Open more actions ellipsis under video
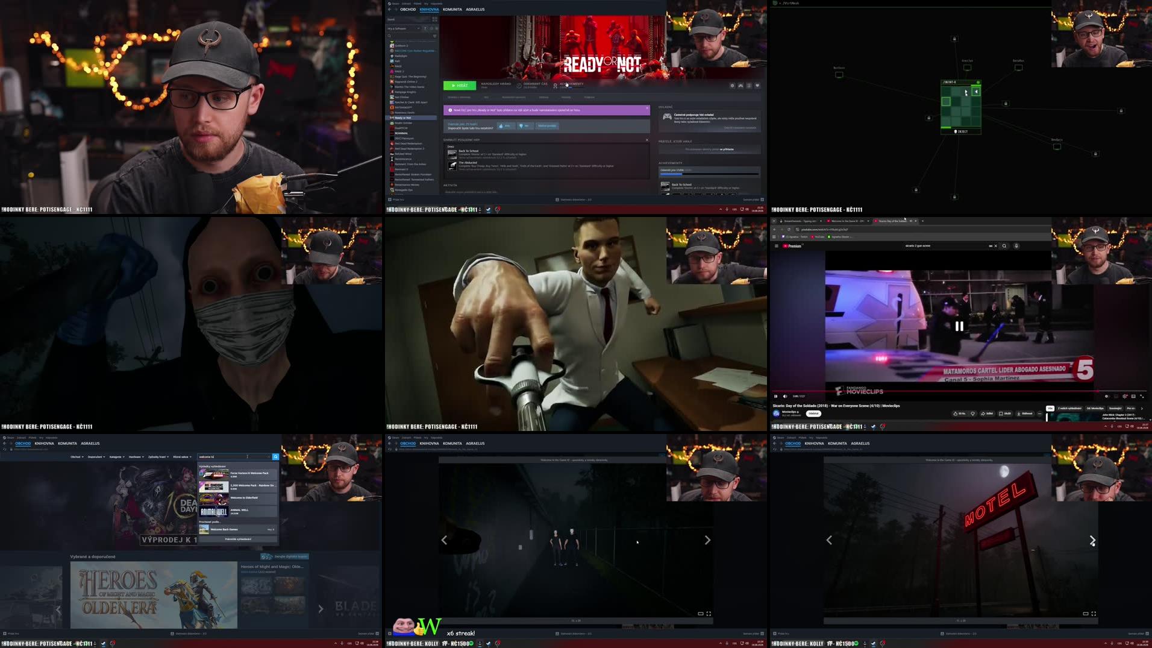 [1040, 414]
